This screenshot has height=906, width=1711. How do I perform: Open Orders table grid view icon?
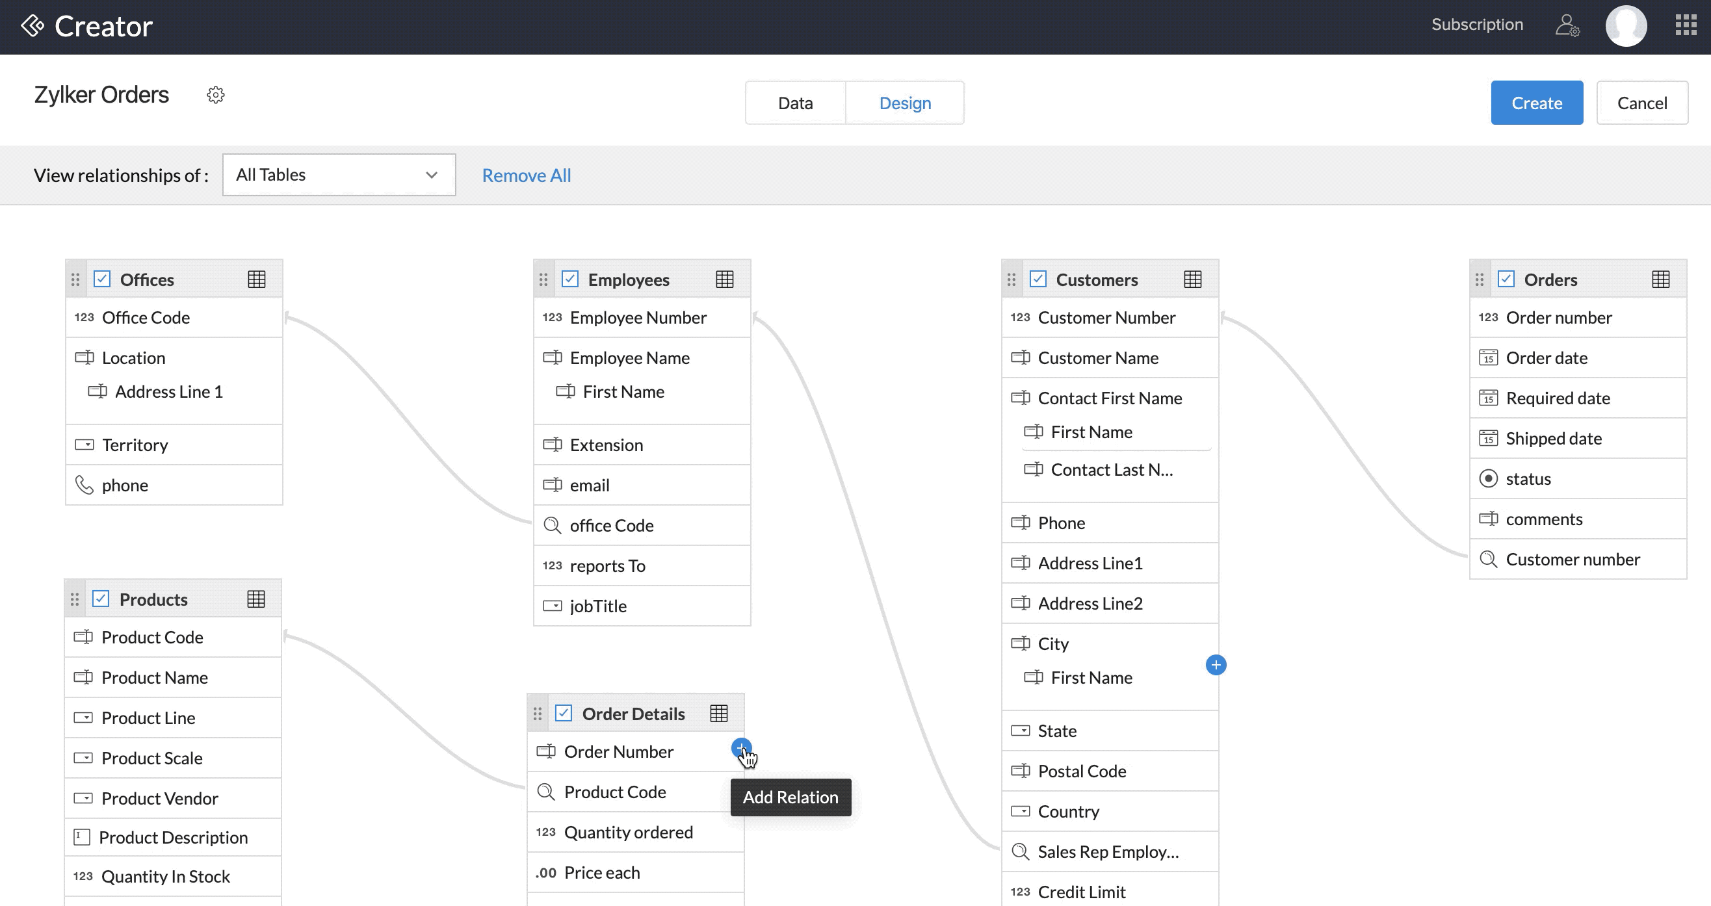[x=1660, y=279]
